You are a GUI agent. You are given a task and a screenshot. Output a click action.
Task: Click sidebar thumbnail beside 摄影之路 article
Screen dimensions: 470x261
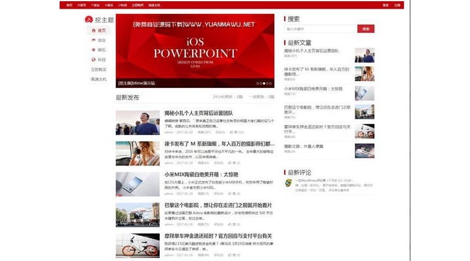click(x=365, y=150)
